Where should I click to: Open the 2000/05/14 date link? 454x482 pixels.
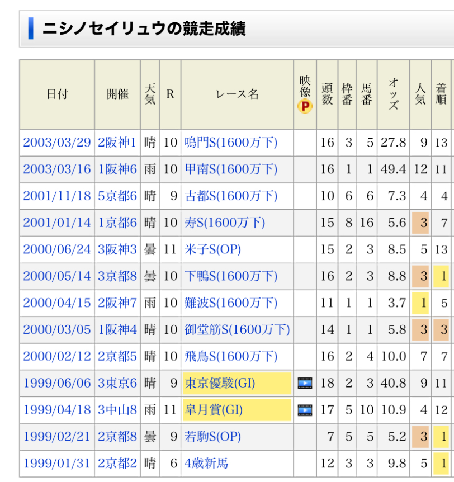pyautogui.click(x=57, y=276)
